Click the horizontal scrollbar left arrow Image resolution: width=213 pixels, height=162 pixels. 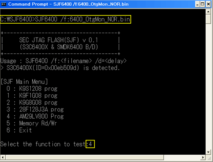point(3,158)
